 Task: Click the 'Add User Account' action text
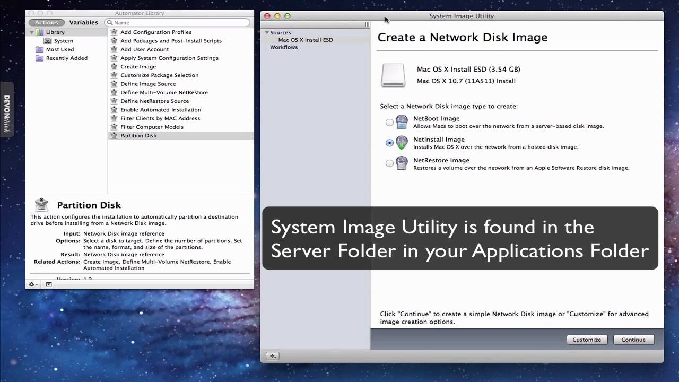[x=145, y=49]
